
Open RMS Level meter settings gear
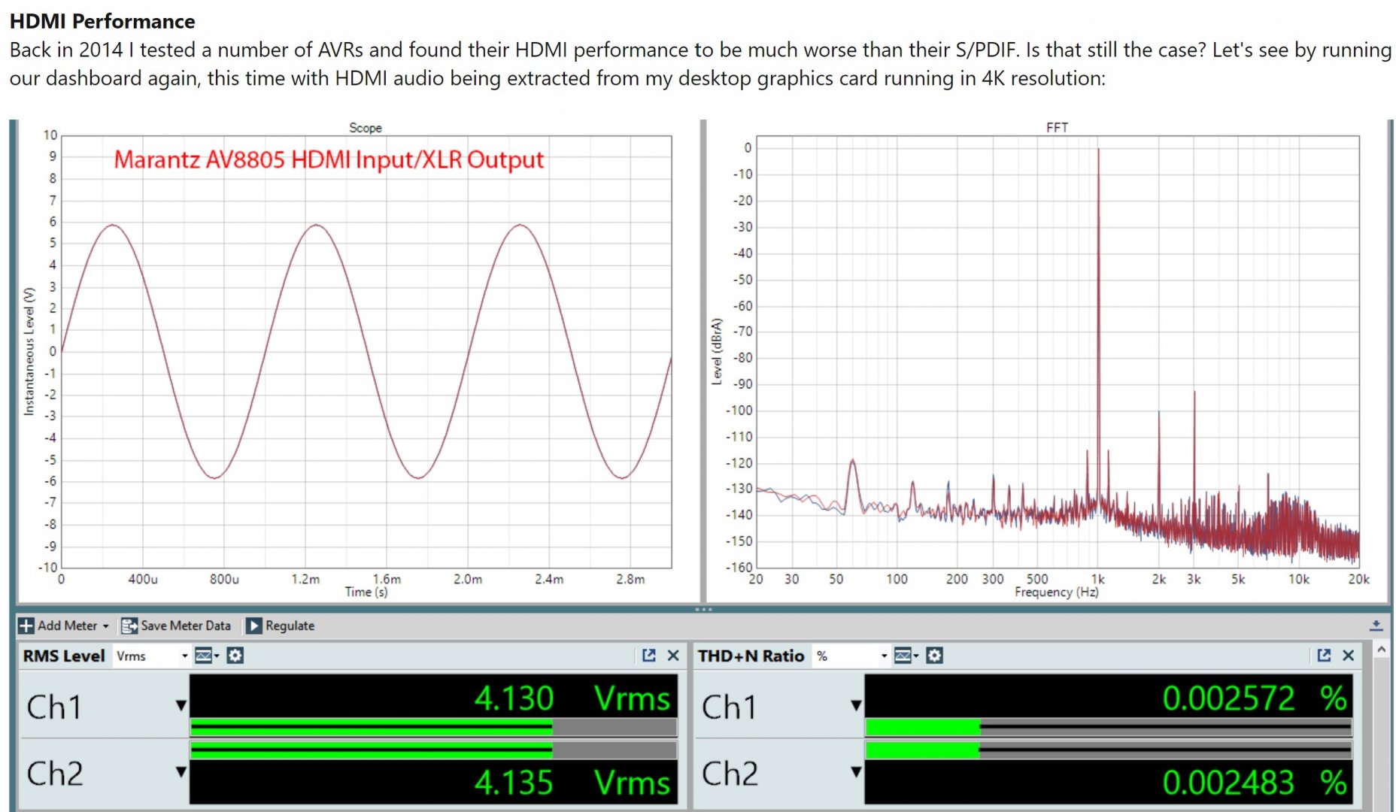[x=235, y=656]
